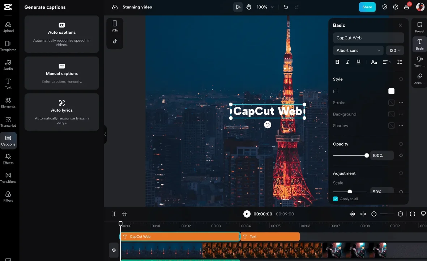
Task: Open the text alignment dropdown
Action: tap(387, 62)
